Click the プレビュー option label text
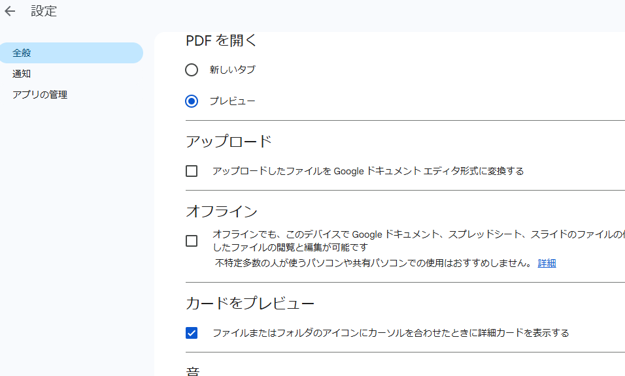This screenshot has width=625, height=376. 232,101
